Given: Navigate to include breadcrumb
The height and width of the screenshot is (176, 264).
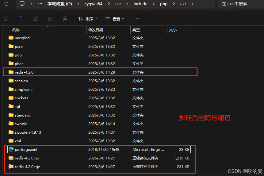Looking at the screenshot, I should (140, 4).
